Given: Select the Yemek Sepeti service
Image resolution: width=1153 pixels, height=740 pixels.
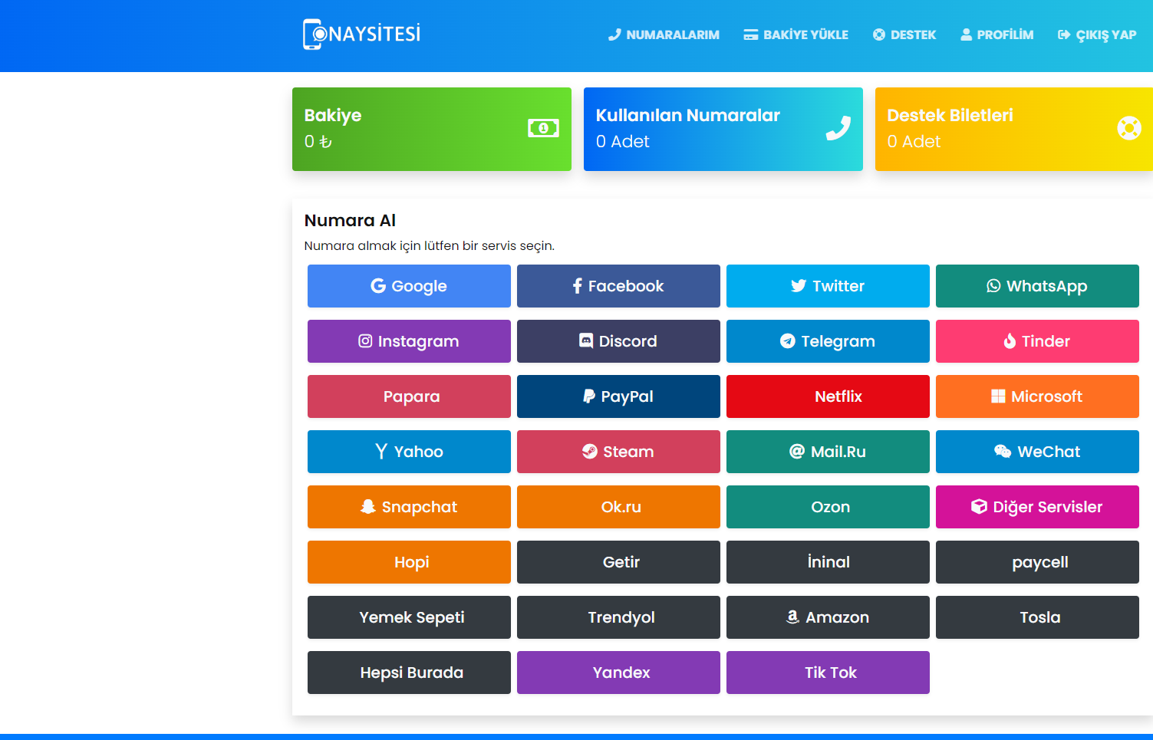Looking at the screenshot, I should pyautogui.click(x=409, y=617).
